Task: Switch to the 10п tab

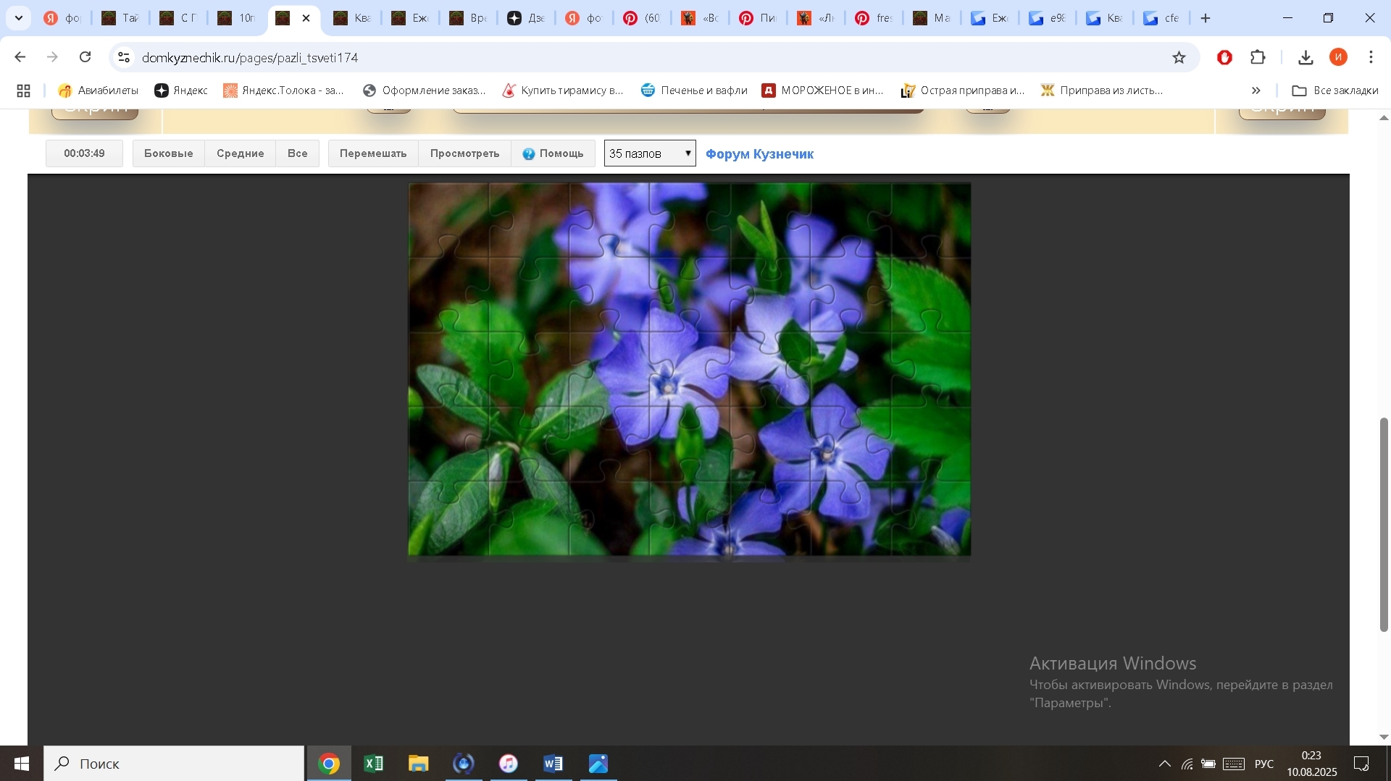Action: (x=236, y=18)
